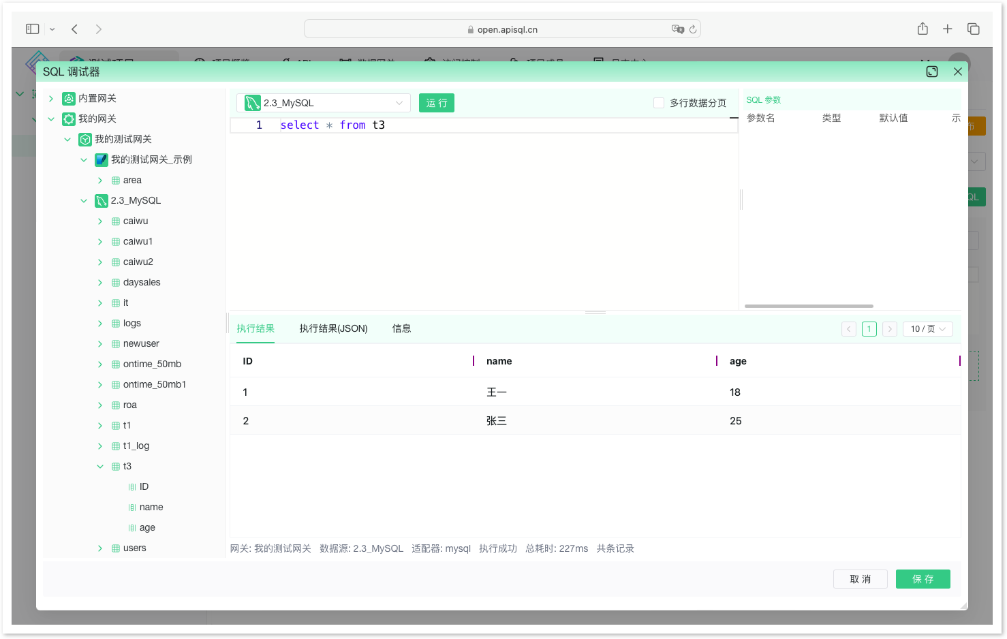Screen dimensions: 1007x639
Task: Click the SQL 参数 horizontal scrollbar
Action: click(x=809, y=307)
